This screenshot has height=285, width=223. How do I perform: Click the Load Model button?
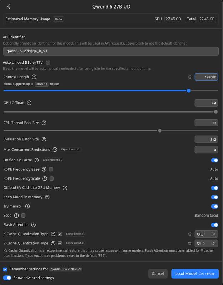tap(195, 274)
